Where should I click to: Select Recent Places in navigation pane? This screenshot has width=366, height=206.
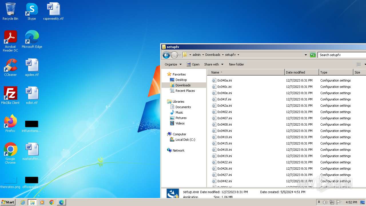182,91
